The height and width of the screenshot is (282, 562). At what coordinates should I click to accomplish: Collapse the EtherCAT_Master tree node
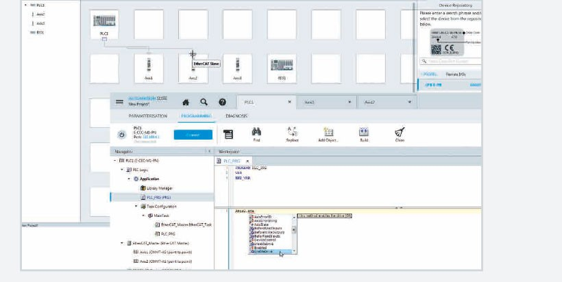tap(122, 243)
